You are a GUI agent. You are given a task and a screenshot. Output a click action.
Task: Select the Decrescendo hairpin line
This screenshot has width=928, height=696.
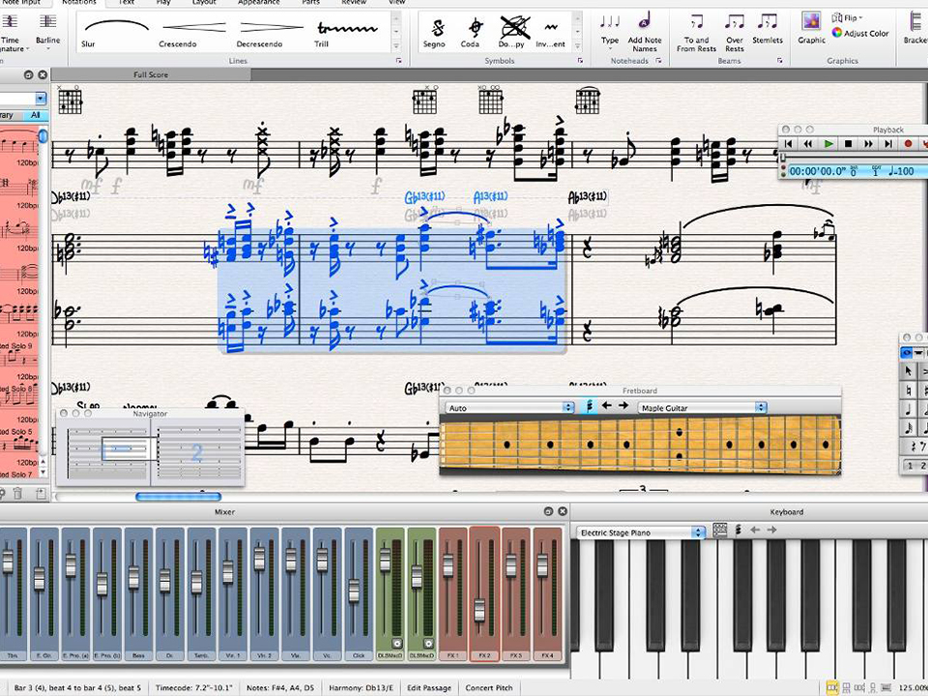[272, 33]
